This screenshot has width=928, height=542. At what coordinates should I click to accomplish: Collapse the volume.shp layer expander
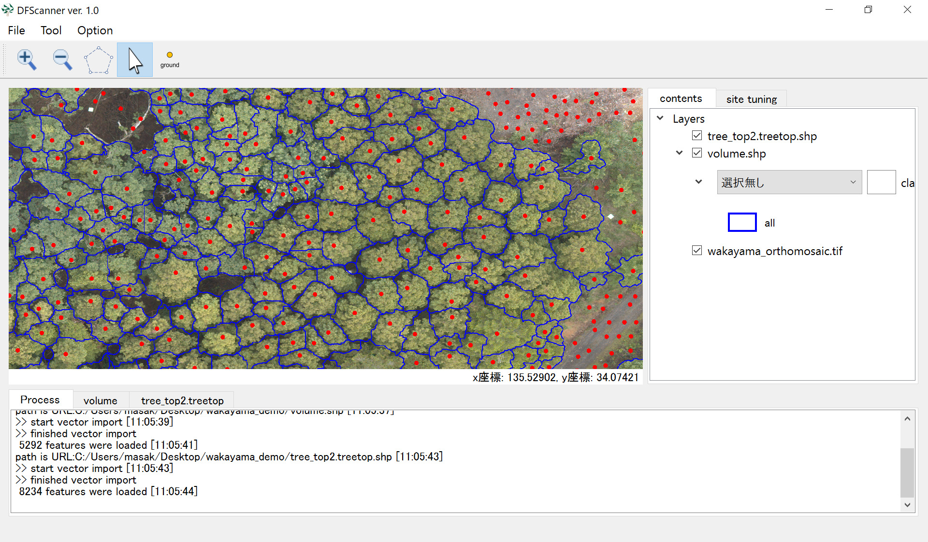click(x=679, y=153)
